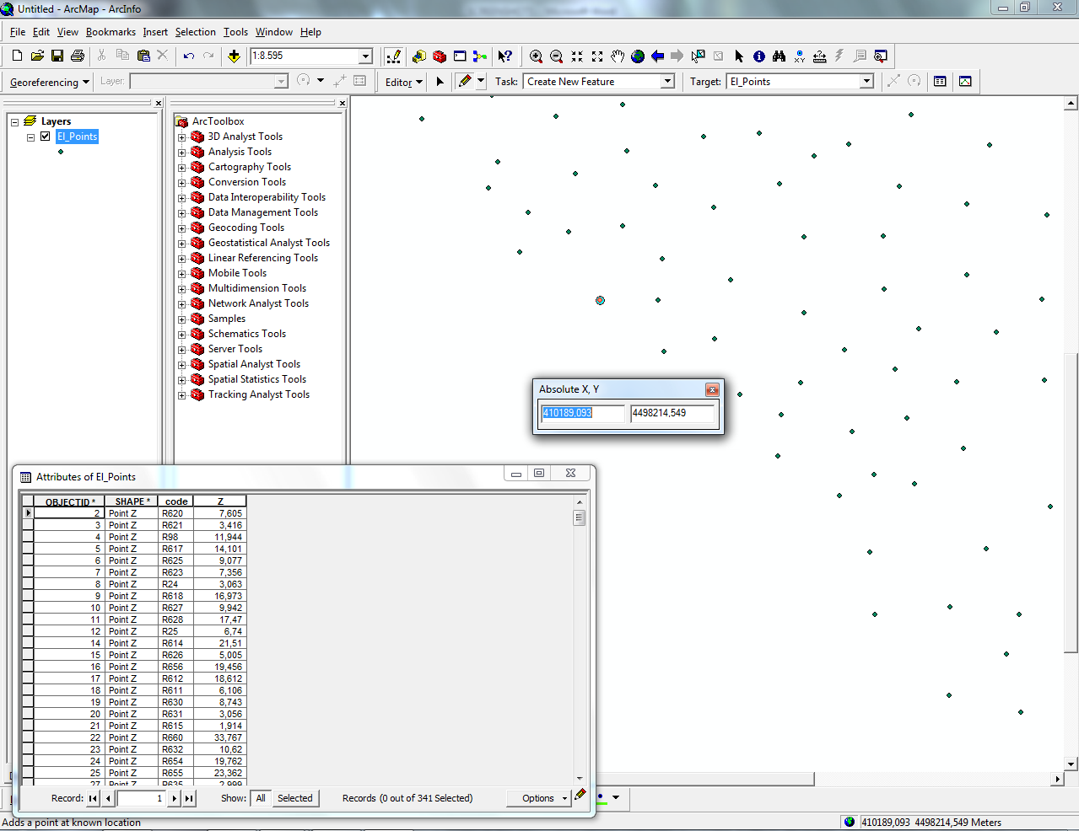Toggle El_Points layer visibility checkbox

pyautogui.click(x=46, y=137)
